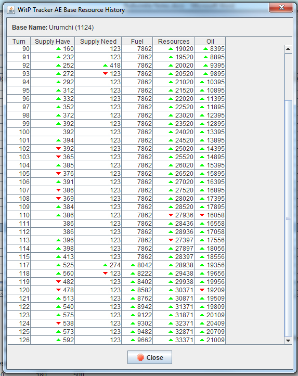The height and width of the screenshot is (376, 298).
Task: Select the Turn column header
Action: click(19, 41)
